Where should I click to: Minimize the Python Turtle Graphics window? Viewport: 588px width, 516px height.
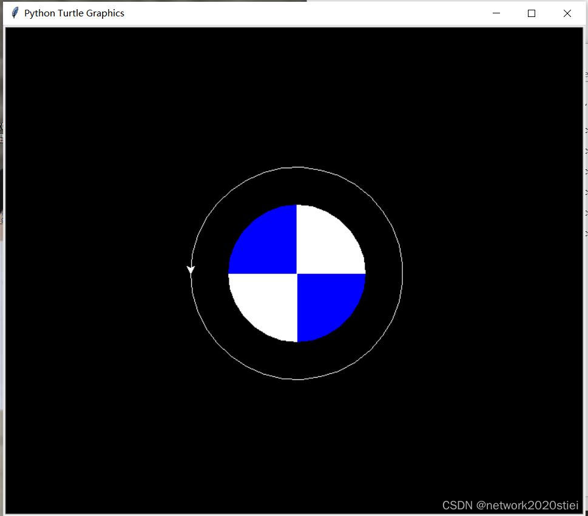pos(496,13)
